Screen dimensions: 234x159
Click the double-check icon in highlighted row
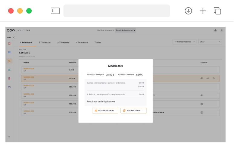(x=208, y=78)
